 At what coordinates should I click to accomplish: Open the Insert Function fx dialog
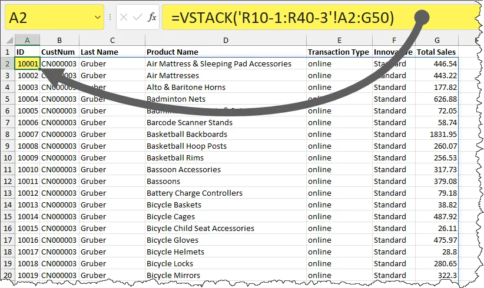click(152, 17)
